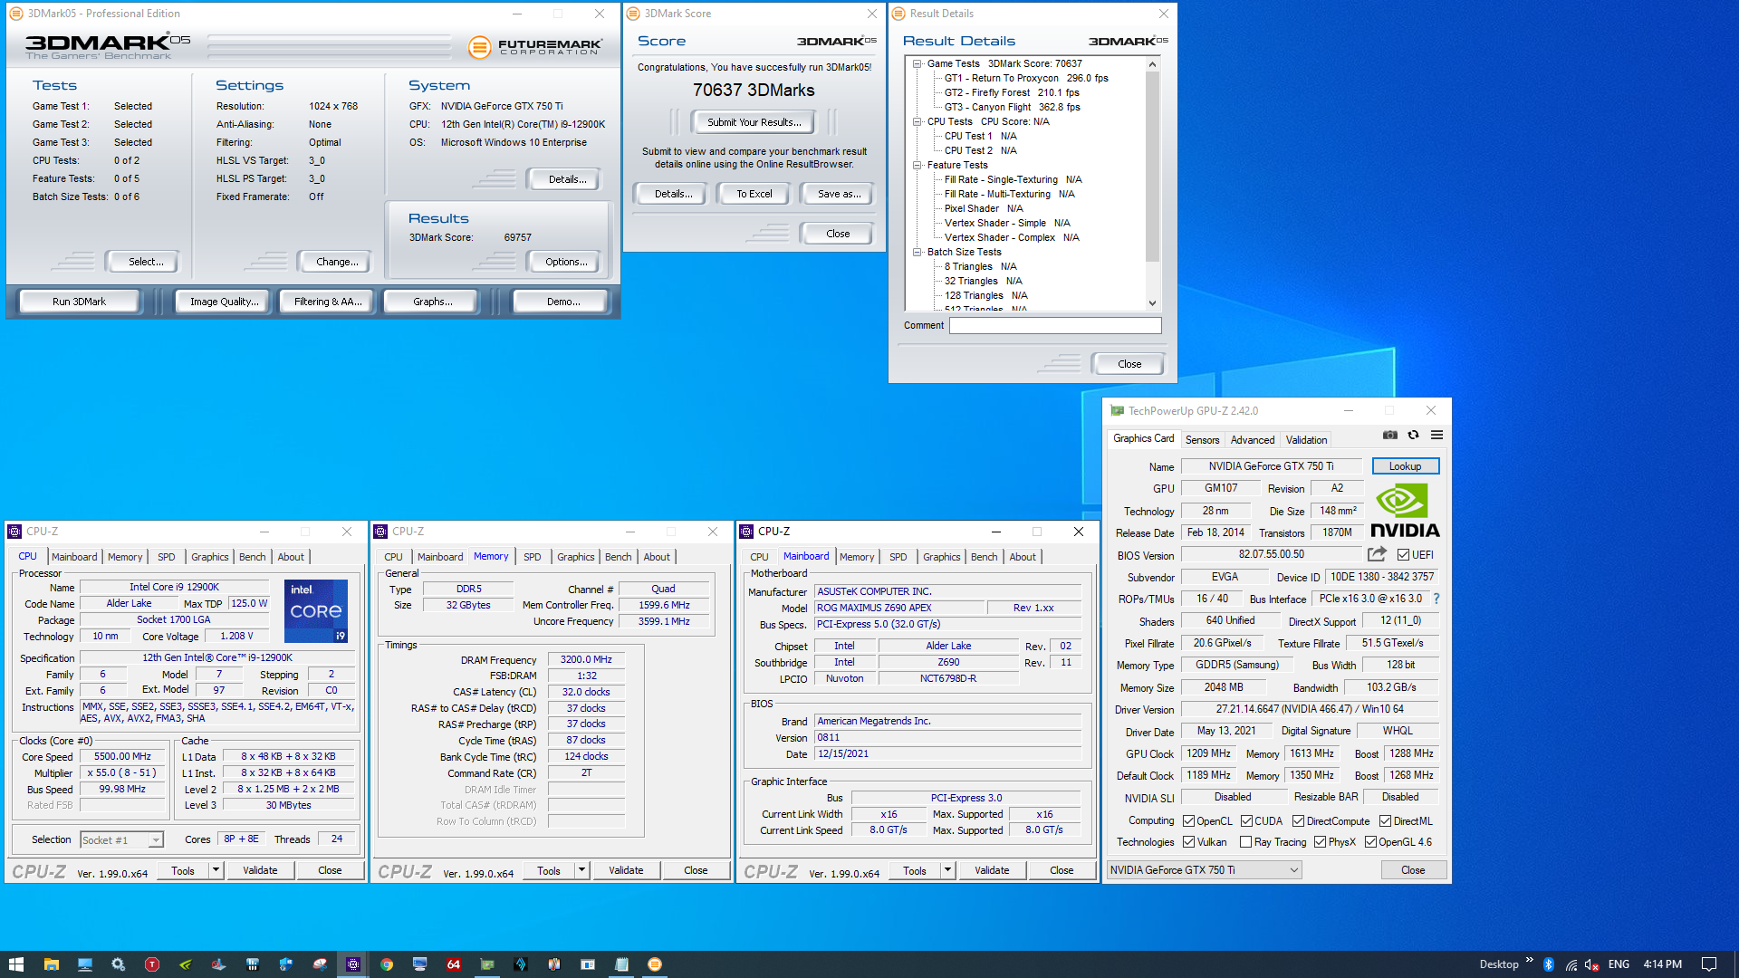
Task: Toggle the PhysX checkbox
Action: coord(1320,842)
